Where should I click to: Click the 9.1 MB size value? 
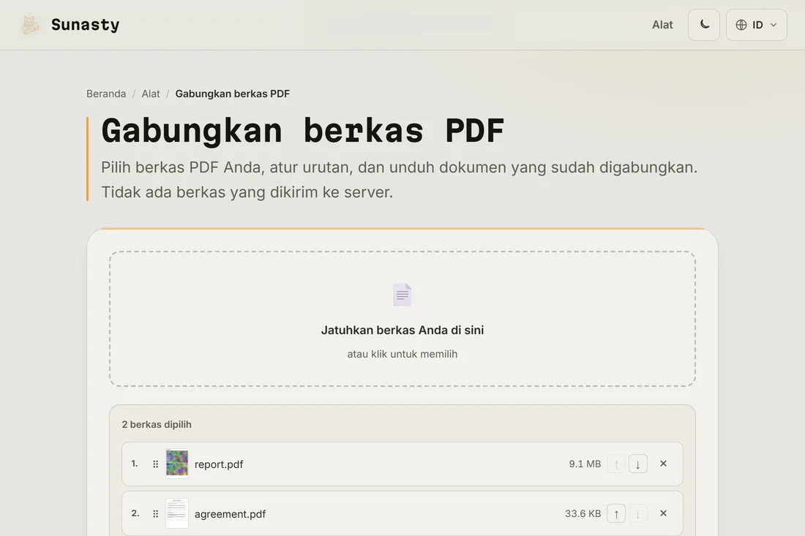(585, 464)
